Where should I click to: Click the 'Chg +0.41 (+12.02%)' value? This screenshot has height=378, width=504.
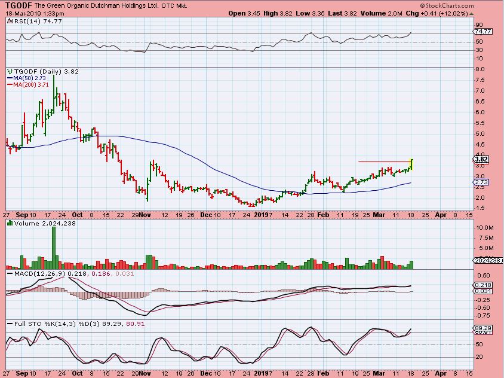(x=437, y=14)
